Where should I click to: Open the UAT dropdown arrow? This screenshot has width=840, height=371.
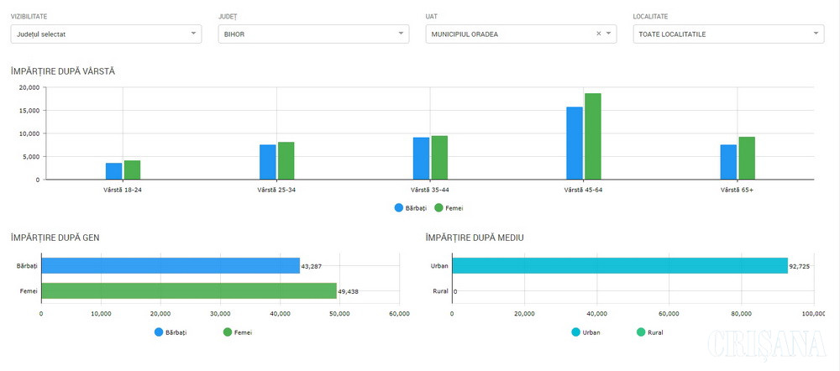coord(609,34)
